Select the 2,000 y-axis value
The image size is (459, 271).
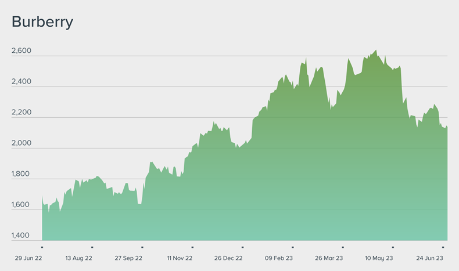[21, 143]
